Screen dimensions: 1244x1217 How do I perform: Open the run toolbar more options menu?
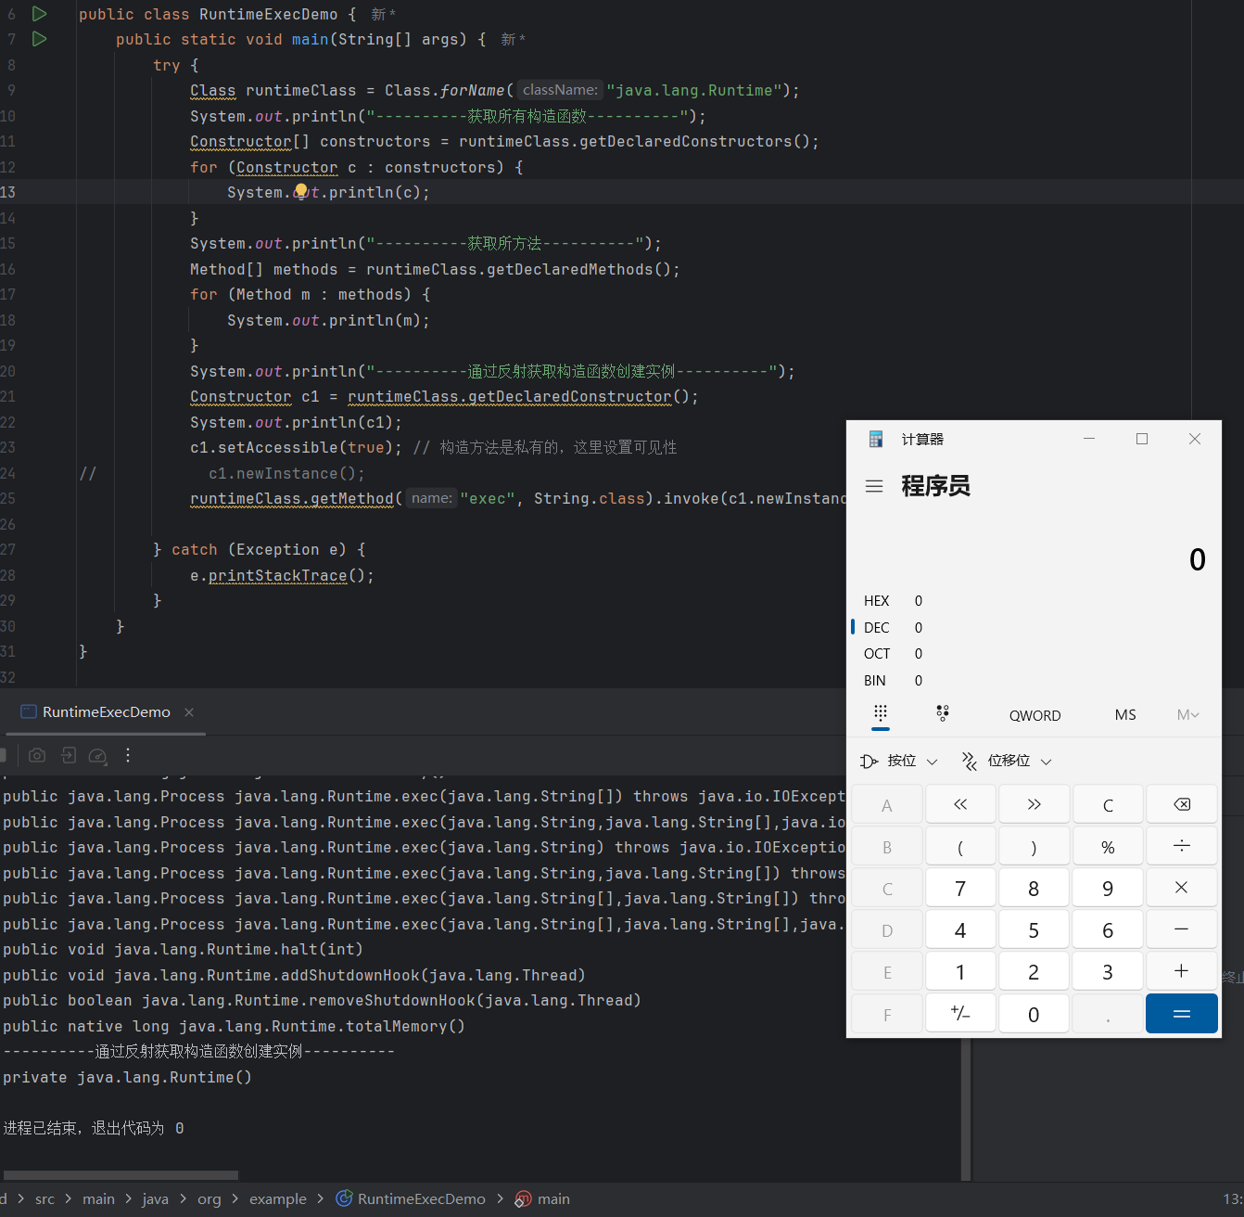coord(128,755)
